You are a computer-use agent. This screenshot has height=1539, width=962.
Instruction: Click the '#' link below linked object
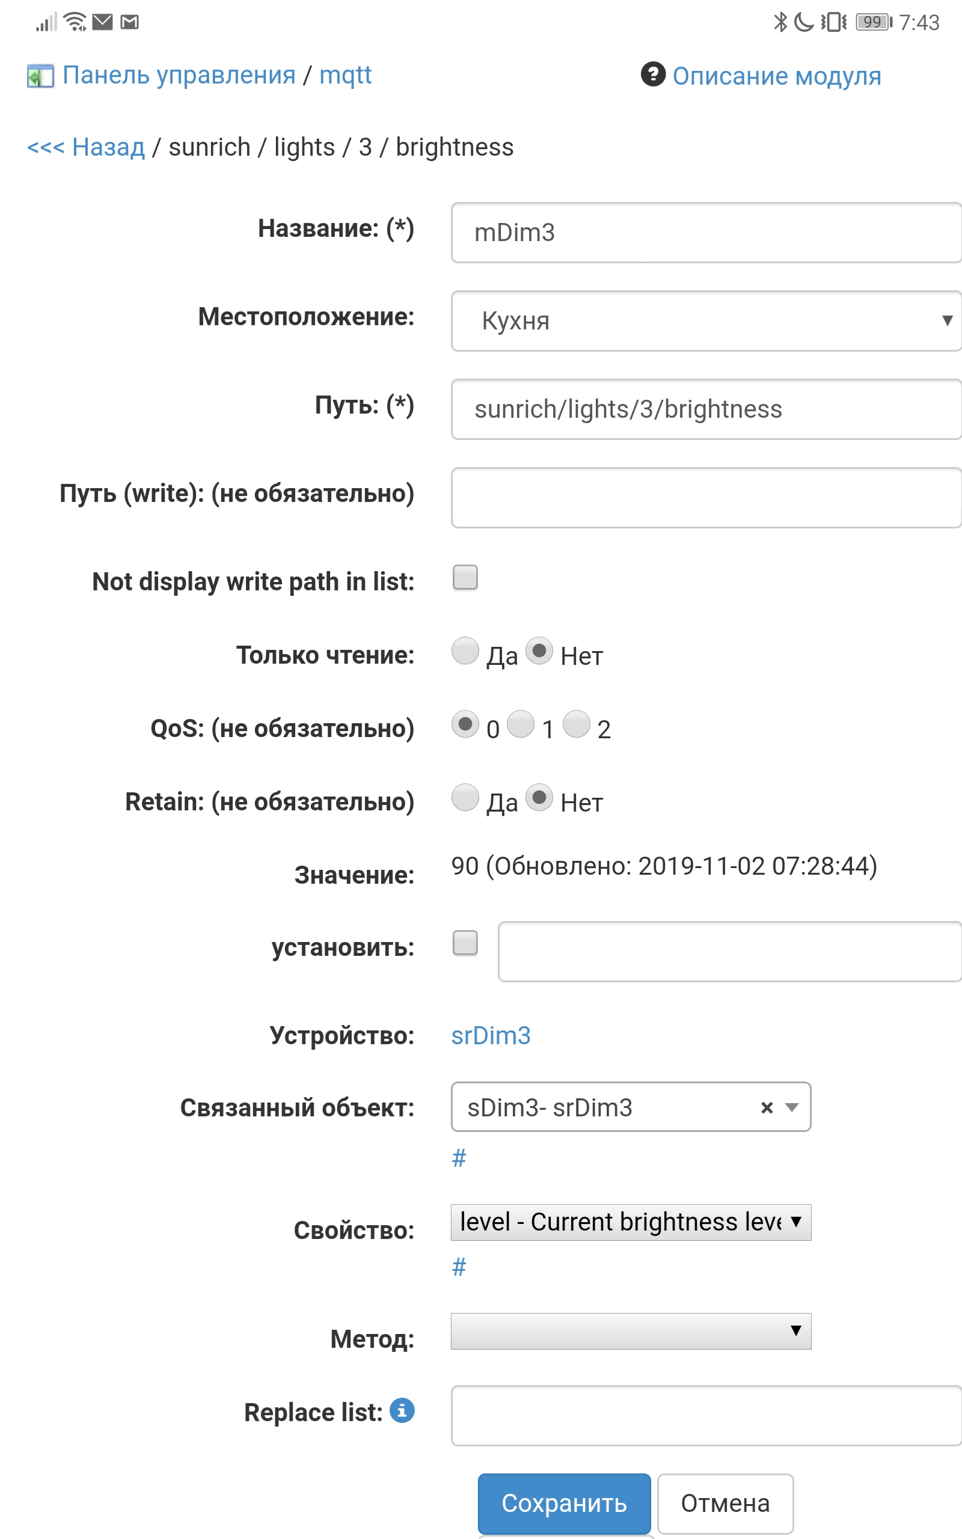tap(458, 1157)
